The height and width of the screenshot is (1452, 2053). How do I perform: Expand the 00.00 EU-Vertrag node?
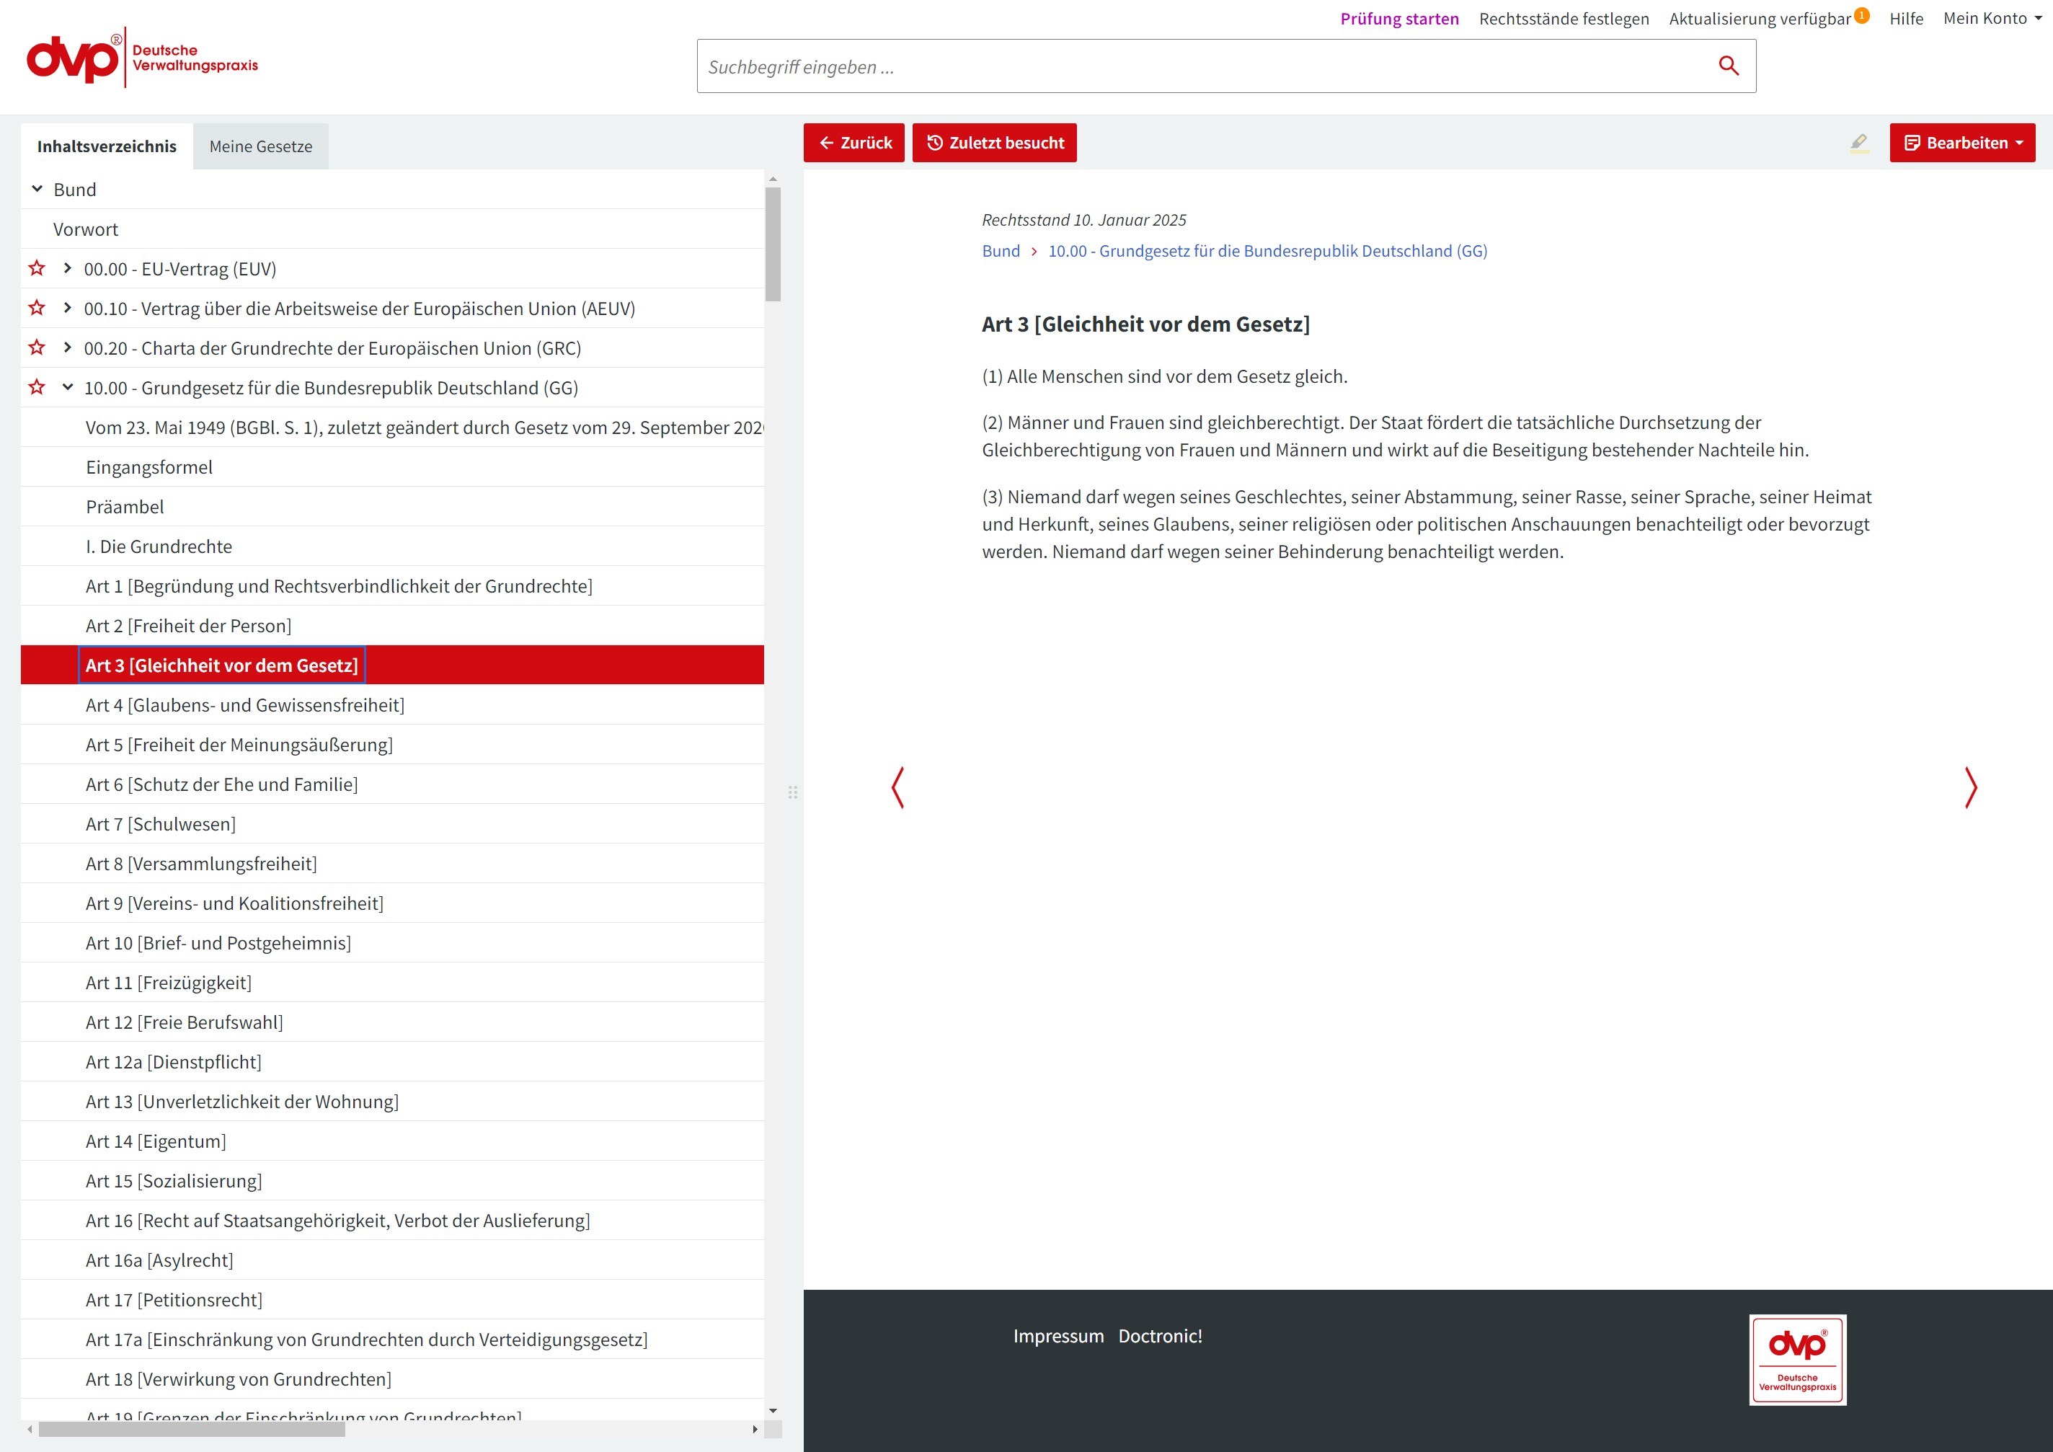67,268
